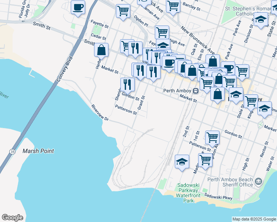Click the Marsh Point place label
This screenshot has width=277, height=222.
point(38,151)
